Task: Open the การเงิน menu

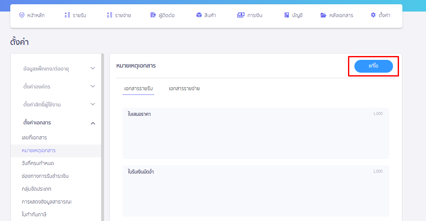Action: pos(255,15)
